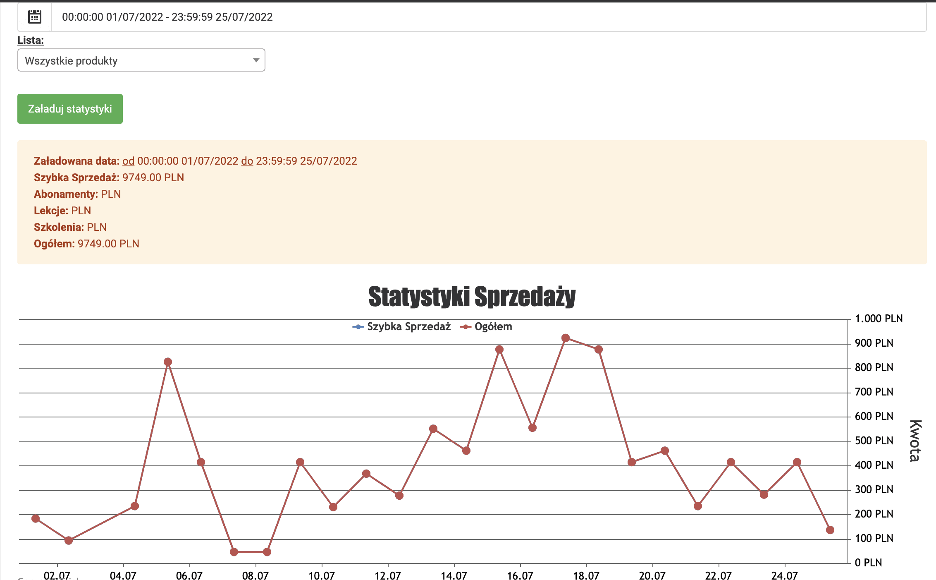The width and height of the screenshot is (936, 580).
Task: Select the highest data point near 17.07
Action: pyautogui.click(x=566, y=338)
